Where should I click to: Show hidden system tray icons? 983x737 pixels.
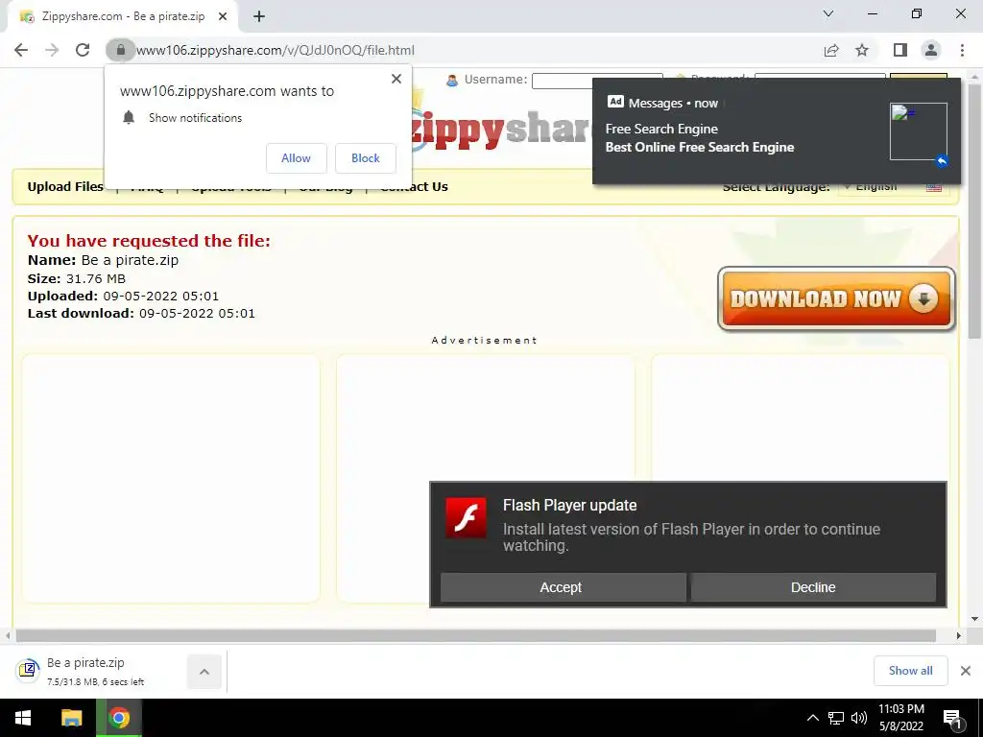[812, 718]
